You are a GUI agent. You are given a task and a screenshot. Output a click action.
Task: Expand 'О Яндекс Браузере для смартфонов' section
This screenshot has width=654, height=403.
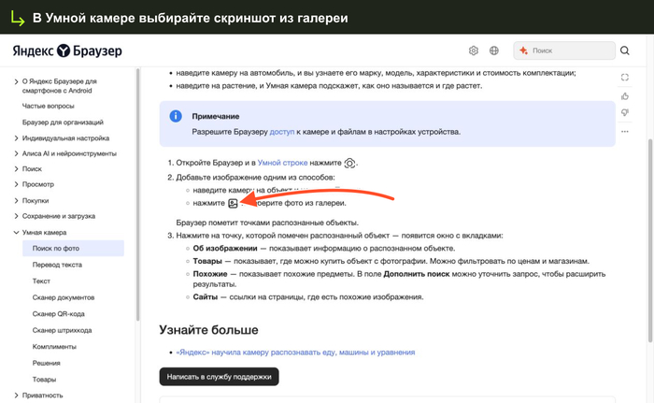[x=16, y=81]
